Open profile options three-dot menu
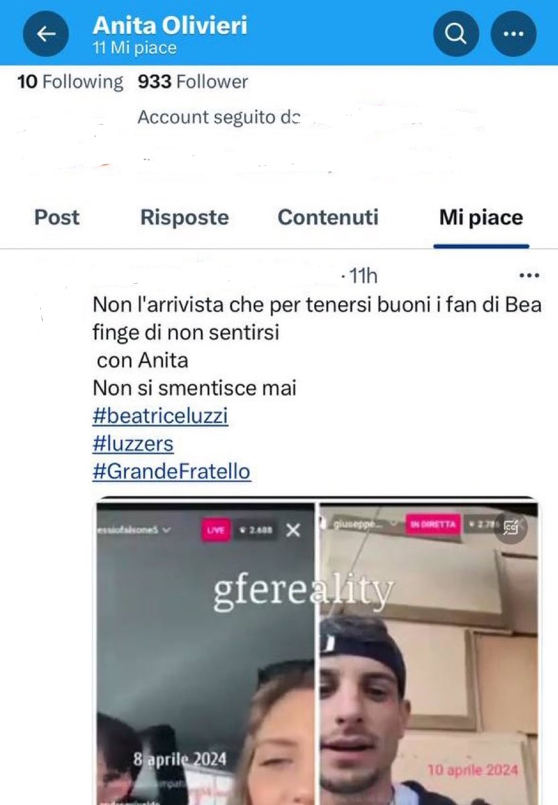This screenshot has height=805, width=558. tap(514, 34)
